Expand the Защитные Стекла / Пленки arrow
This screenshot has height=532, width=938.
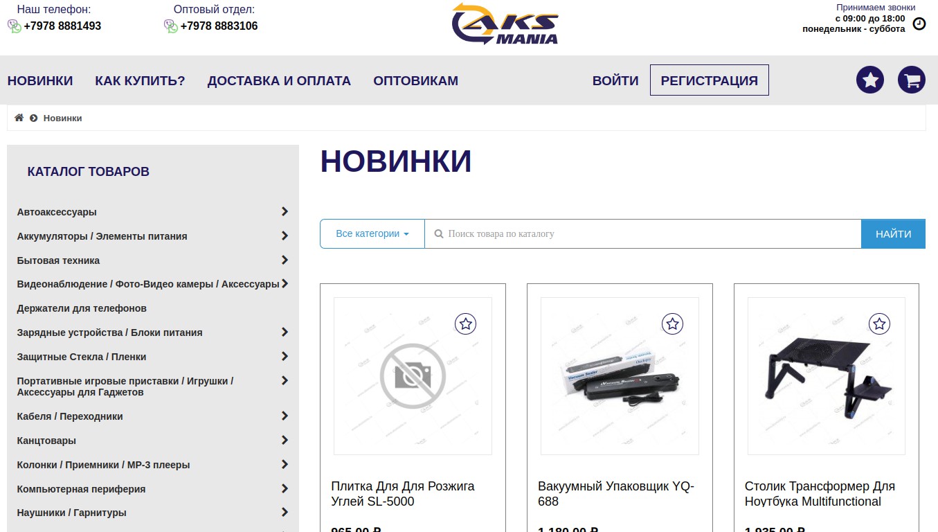(x=285, y=356)
